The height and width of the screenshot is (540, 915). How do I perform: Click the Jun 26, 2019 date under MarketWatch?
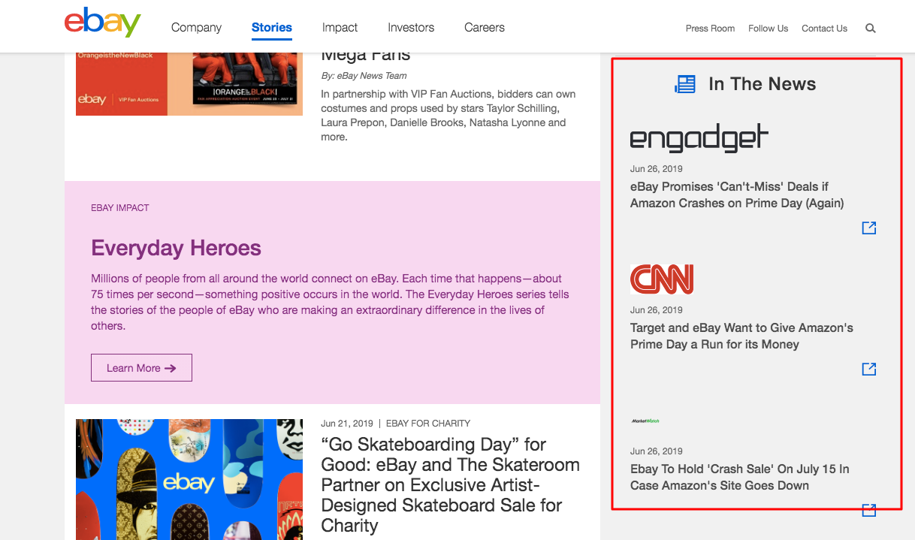click(657, 451)
